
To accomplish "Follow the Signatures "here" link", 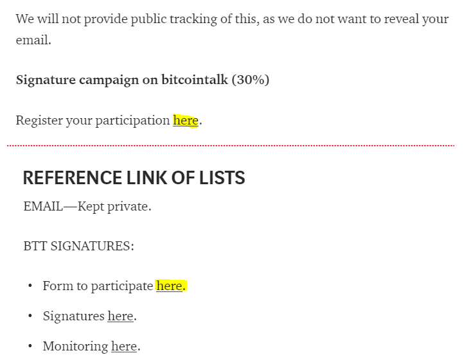I will pyautogui.click(x=120, y=316).
